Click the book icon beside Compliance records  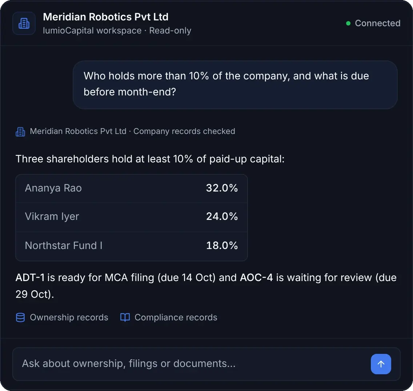[125, 317]
